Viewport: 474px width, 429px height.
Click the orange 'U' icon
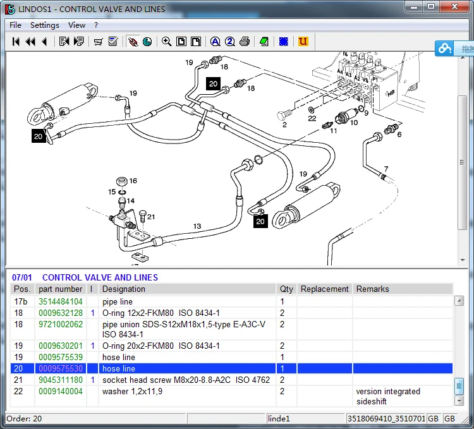303,42
